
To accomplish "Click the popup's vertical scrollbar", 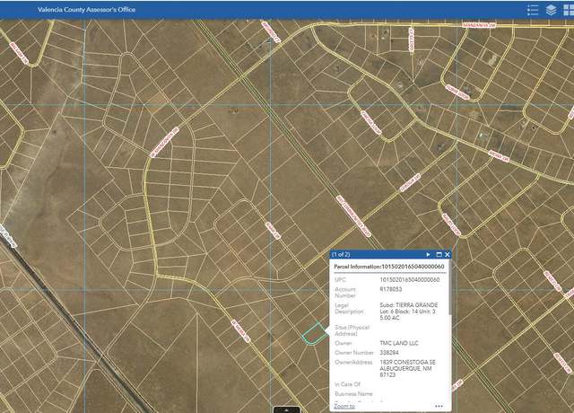I will (x=450, y=287).
